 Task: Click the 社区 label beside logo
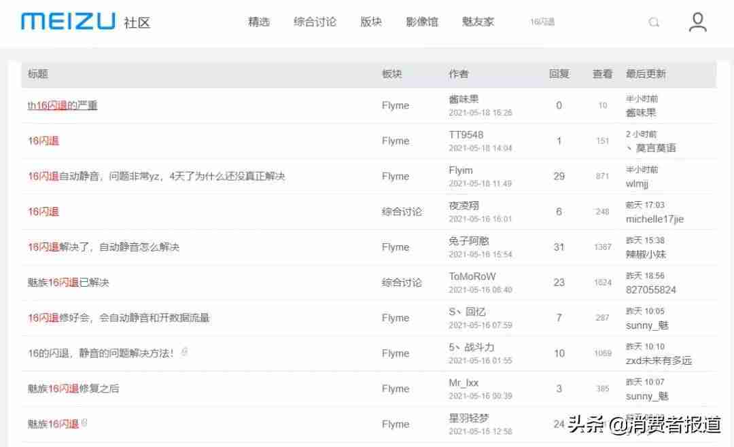tap(137, 22)
